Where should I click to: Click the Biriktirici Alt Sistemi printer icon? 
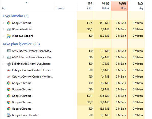(9, 64)
